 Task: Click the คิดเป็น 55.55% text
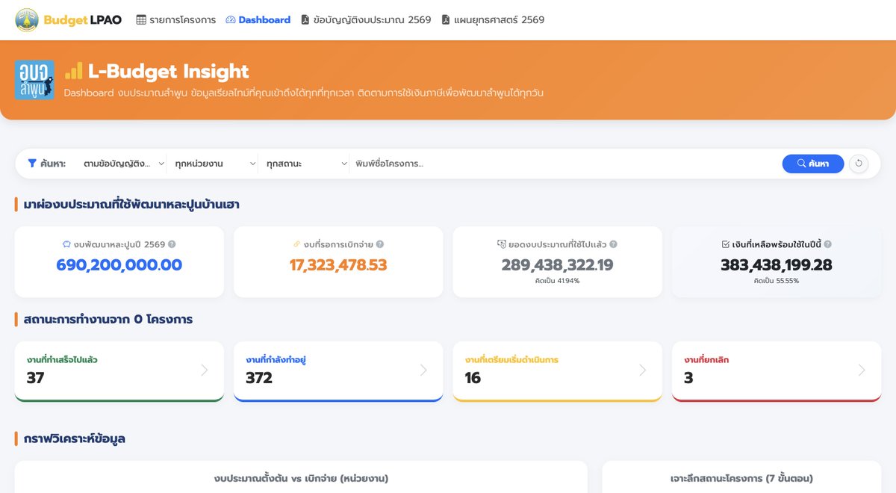click(x=777, y=281)
